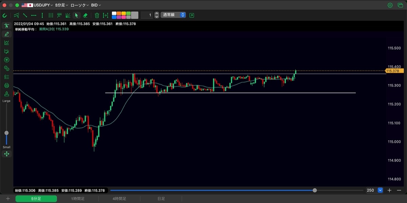Activate the arrow pointer selection tool
407x203 pixels.
pyautogui.click(x=77, y=15)
